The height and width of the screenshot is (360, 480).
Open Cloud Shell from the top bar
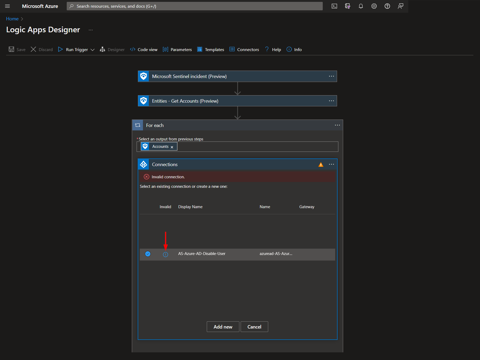(334, 6)
